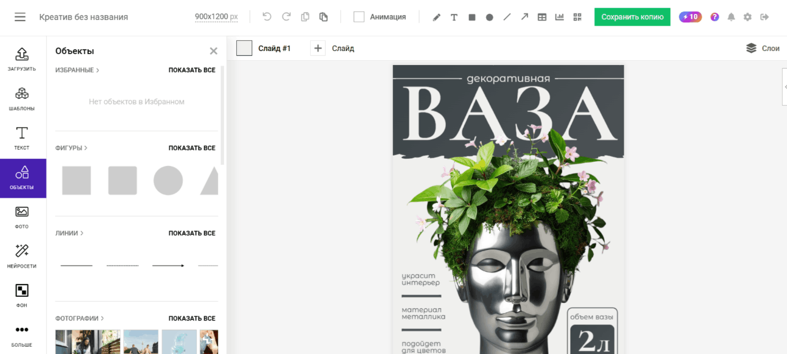This screenshot has width=787, height=354.
Task: Insert a table with the table icon
Action: click(x=542, y=17)
